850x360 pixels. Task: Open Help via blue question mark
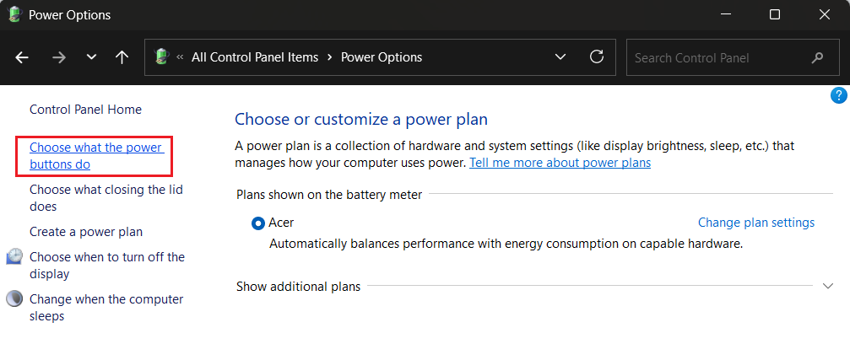coord(839,95)
